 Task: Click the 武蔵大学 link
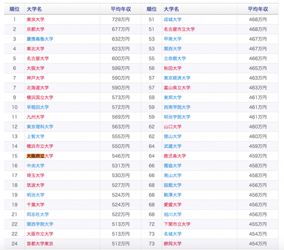pos(173,146)
